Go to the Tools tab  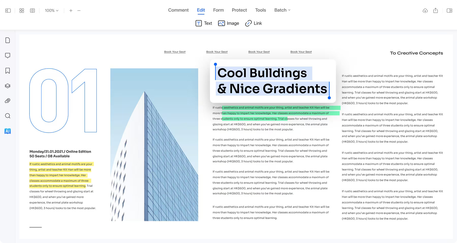tap(260, 10)
